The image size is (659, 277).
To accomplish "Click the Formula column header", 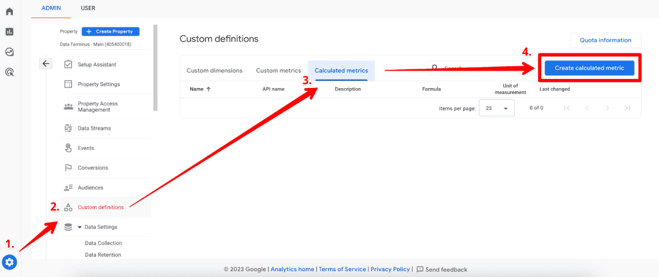I will pos(431,89).
